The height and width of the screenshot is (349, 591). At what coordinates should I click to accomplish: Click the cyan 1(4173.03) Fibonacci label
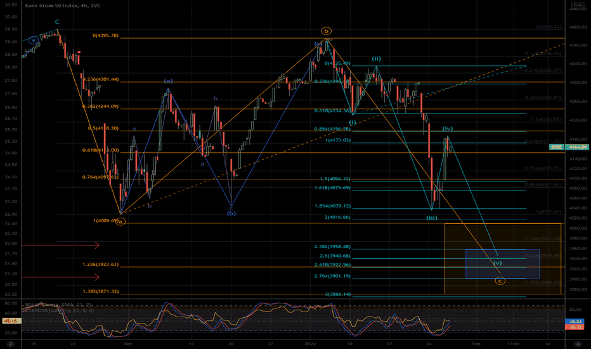pos(338,140)
